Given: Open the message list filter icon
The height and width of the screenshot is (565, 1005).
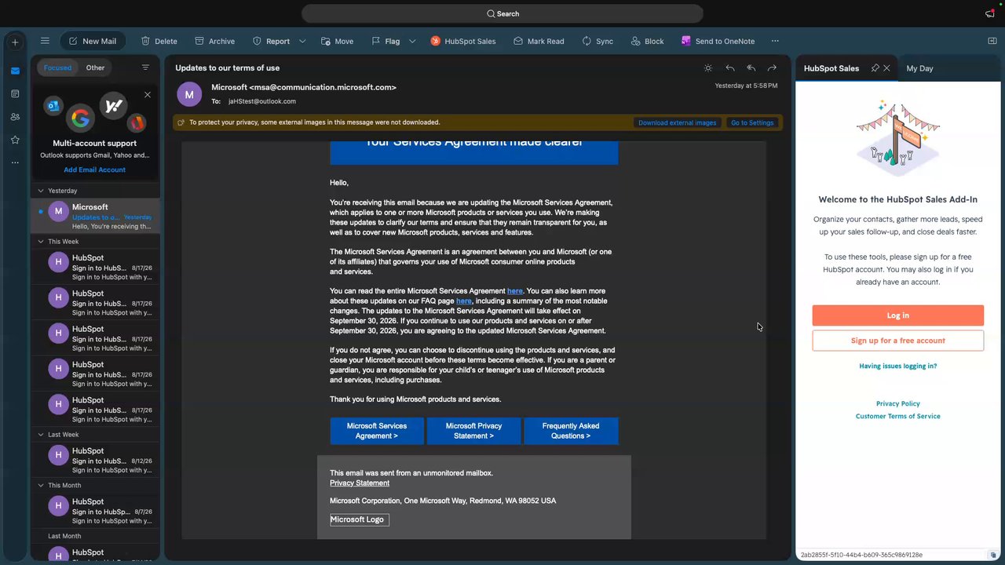Looking at the screenshot, I should [x=145, y=67].
